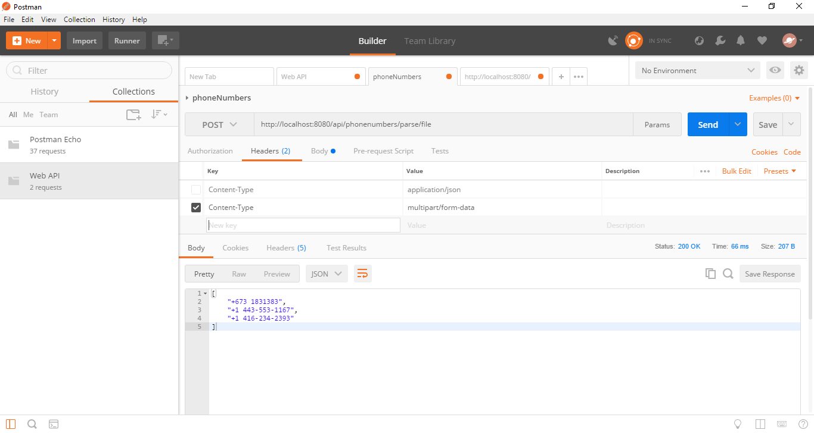814x433 pixels.
Task: Open the satellite interceptor icon
Action: (613, 40)
